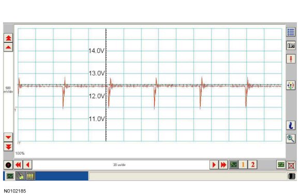Click the single up arrow voltage button
Screen dimensions: 300x196
(x=8, y=47)
